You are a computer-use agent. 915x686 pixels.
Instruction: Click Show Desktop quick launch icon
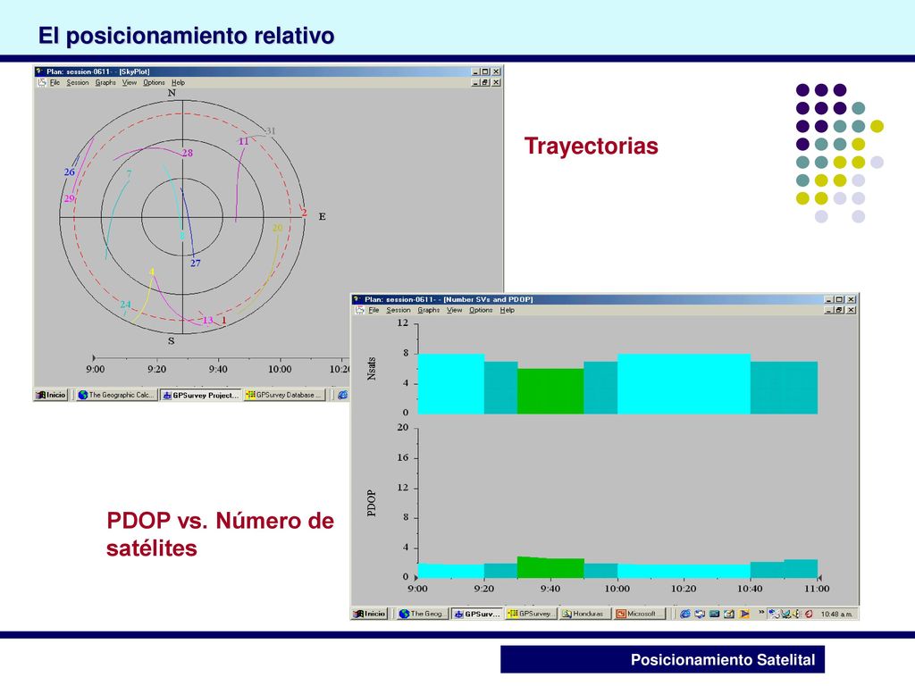pyautogui.click(x=714, y=614)
